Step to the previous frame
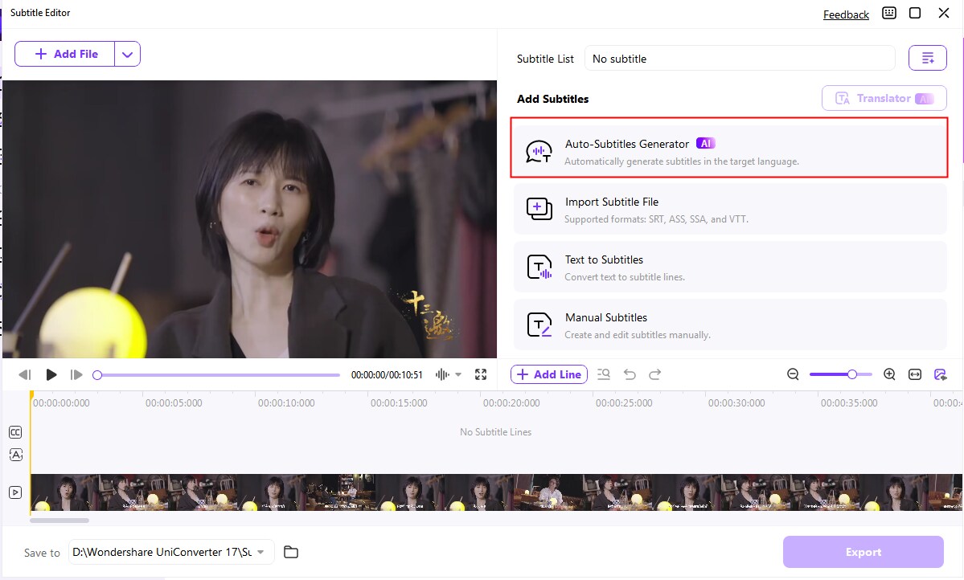The height and width of the screenshot is (580, 964). pyautogui.click(x=25, y=374)
